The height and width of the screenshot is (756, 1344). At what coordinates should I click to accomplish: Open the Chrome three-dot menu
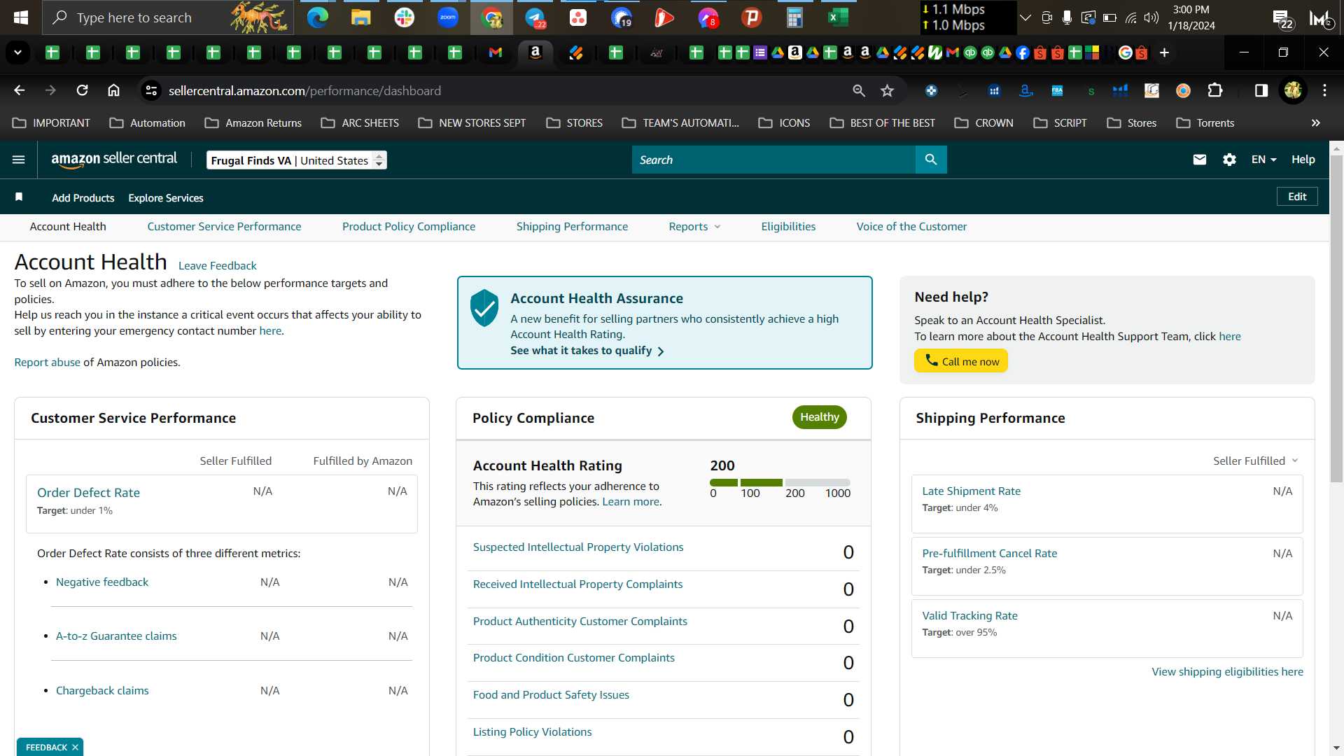(x=1324, y=90)
